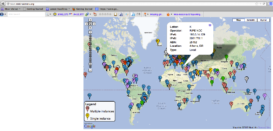Select the lone blue L marker in the Pacific Ocean
This screenshot has width=273, height=131.
click(x=90, y=96)
